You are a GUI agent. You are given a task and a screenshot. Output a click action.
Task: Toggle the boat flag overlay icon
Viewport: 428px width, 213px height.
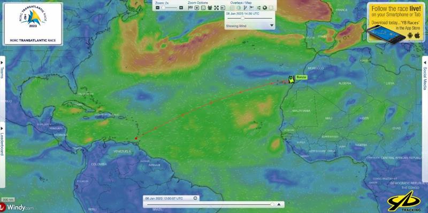[251, 7]
